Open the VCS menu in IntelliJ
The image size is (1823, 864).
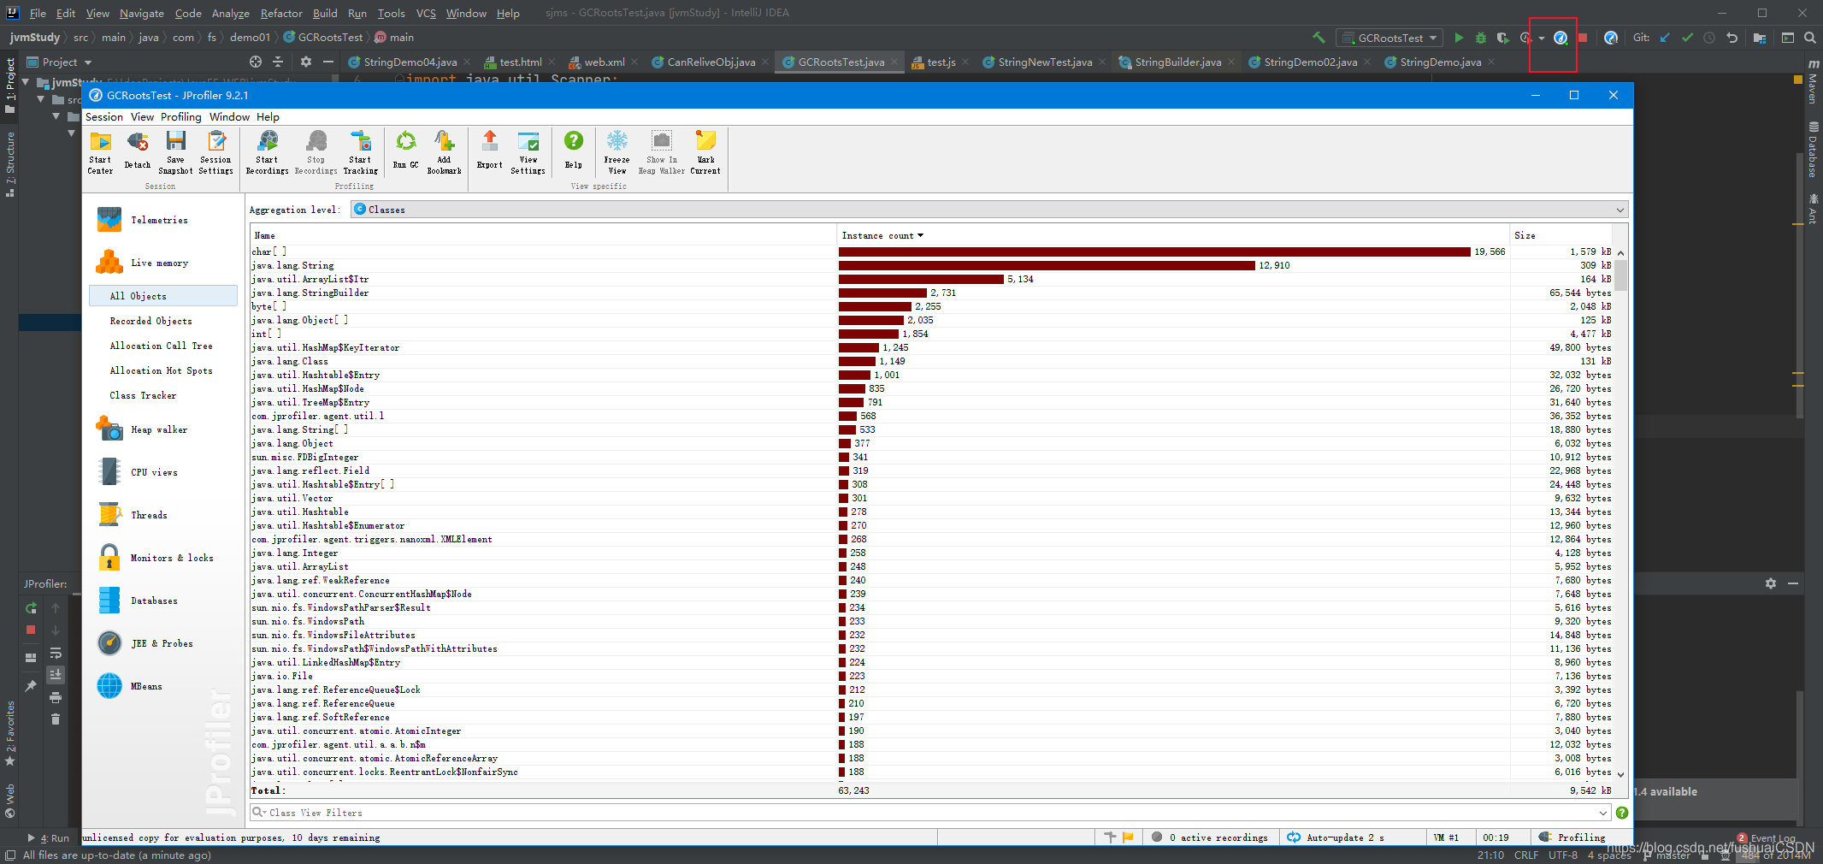coord(426,13)
